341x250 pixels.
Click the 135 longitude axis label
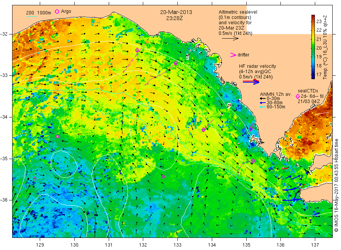tap(246, 245)
